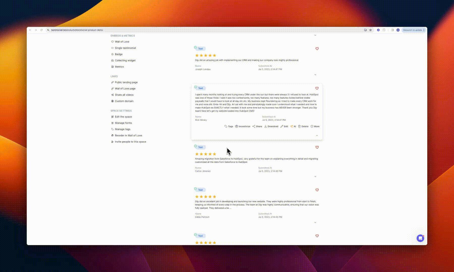Expand the topmost testimonial chevron above Joseph Landau
This screenshot has height=272, width=454.
coord(315,35)
